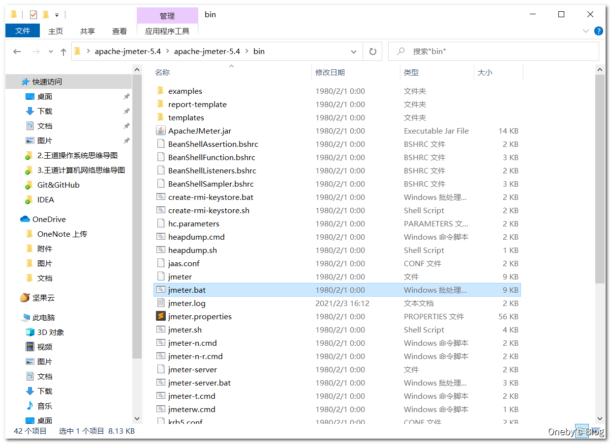
Task: Click the heapdump.cmd script icon
Action: [x=160, y=237]
